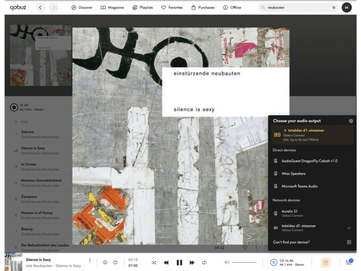Select the track Silence Is Sexy in list
Screen dimensions: 361x271
33,148
